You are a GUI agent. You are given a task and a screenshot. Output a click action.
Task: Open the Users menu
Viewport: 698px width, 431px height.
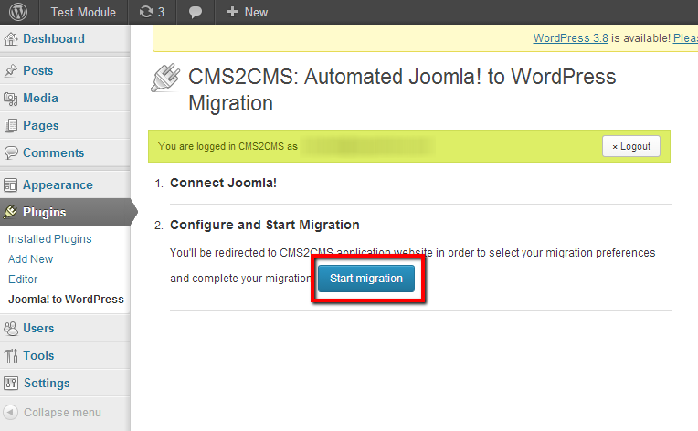[x=38, y=328]
